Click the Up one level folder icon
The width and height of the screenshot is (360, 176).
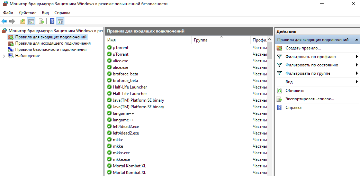23,21
